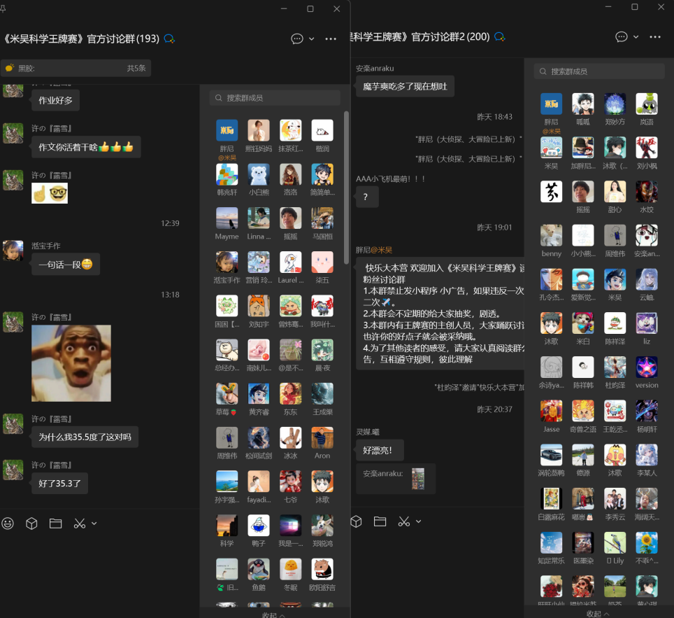Click the chat bubble icon in group 2 (200) header
Screen dimensions: 674x618
click(621, 36)
